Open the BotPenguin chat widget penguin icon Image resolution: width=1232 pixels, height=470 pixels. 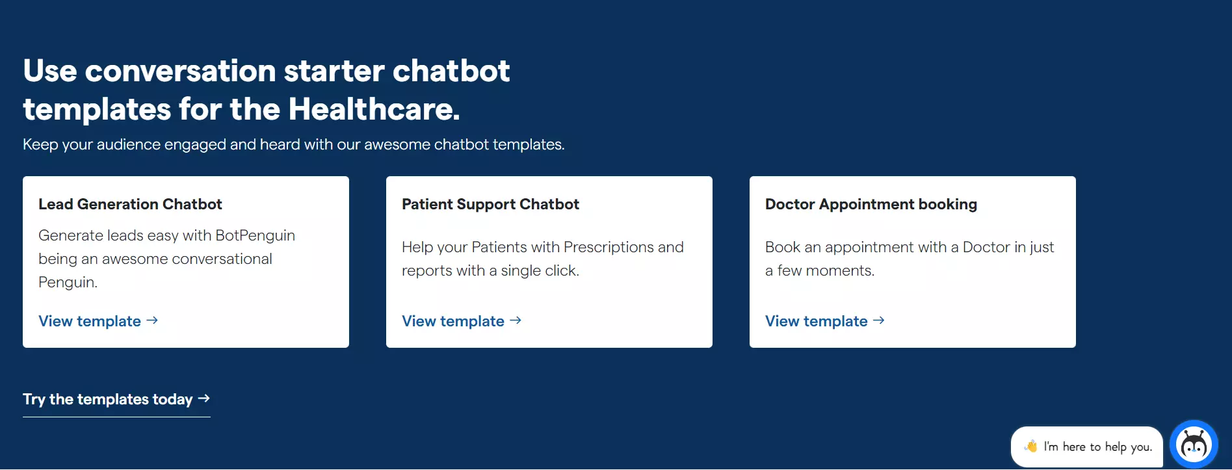coord(1194,445)
